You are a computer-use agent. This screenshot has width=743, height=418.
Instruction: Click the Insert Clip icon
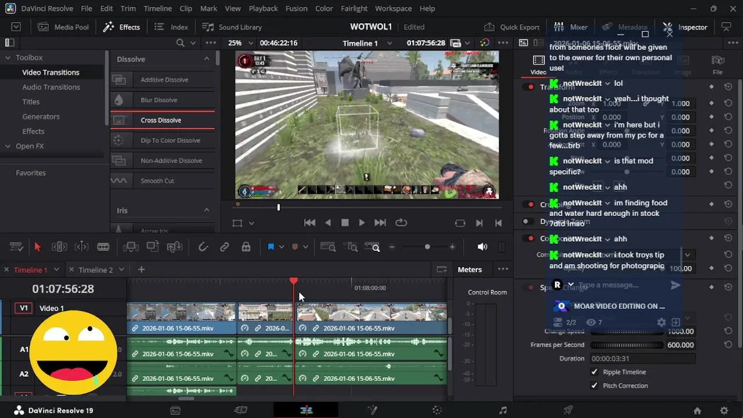pos(131,247)
